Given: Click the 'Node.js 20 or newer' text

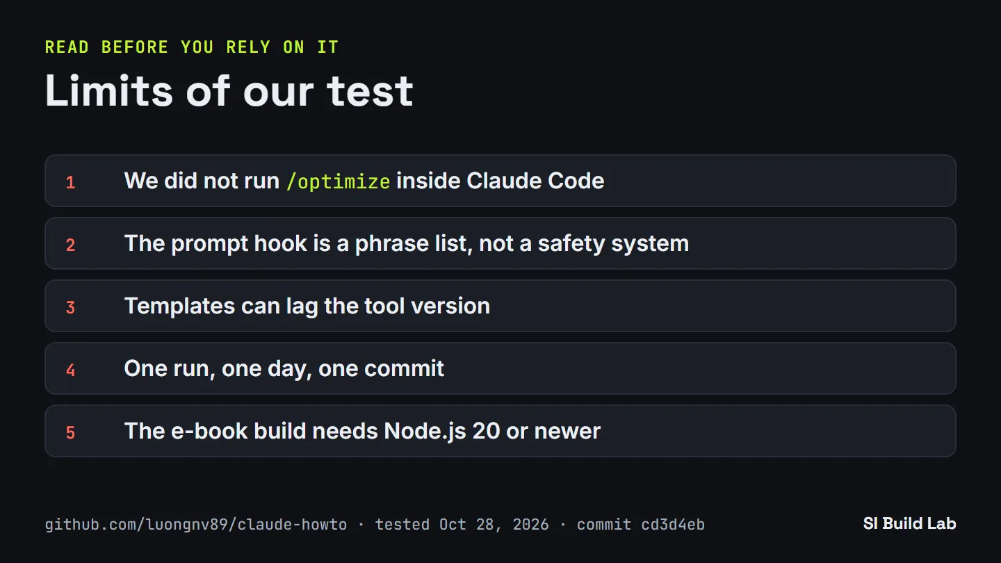Looking at the screenshot, I should pos(492,431).
